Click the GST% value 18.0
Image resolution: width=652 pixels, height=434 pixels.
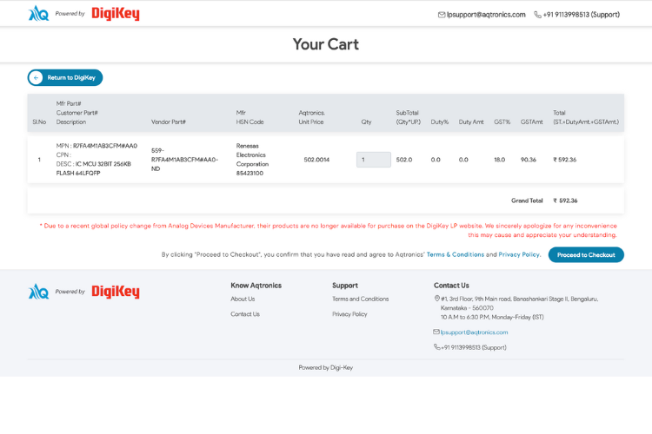499,160
